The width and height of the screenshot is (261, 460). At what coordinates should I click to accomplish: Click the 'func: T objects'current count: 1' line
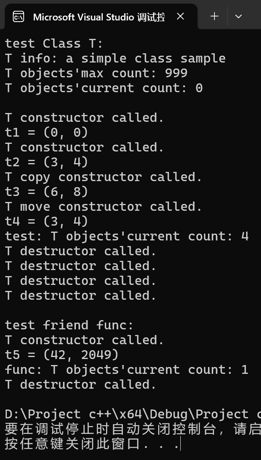(126, 369)
